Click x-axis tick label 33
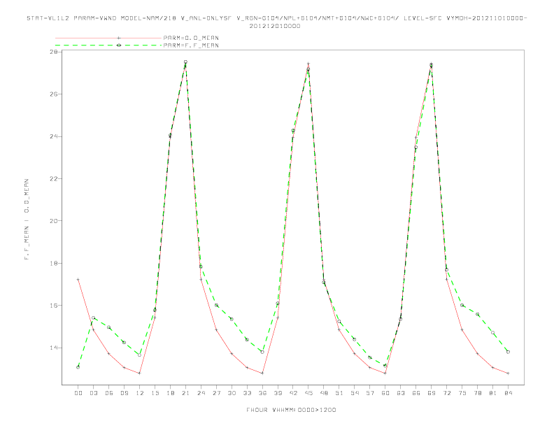The width and height of the screenshot is (554, 428). coord(247,393)
